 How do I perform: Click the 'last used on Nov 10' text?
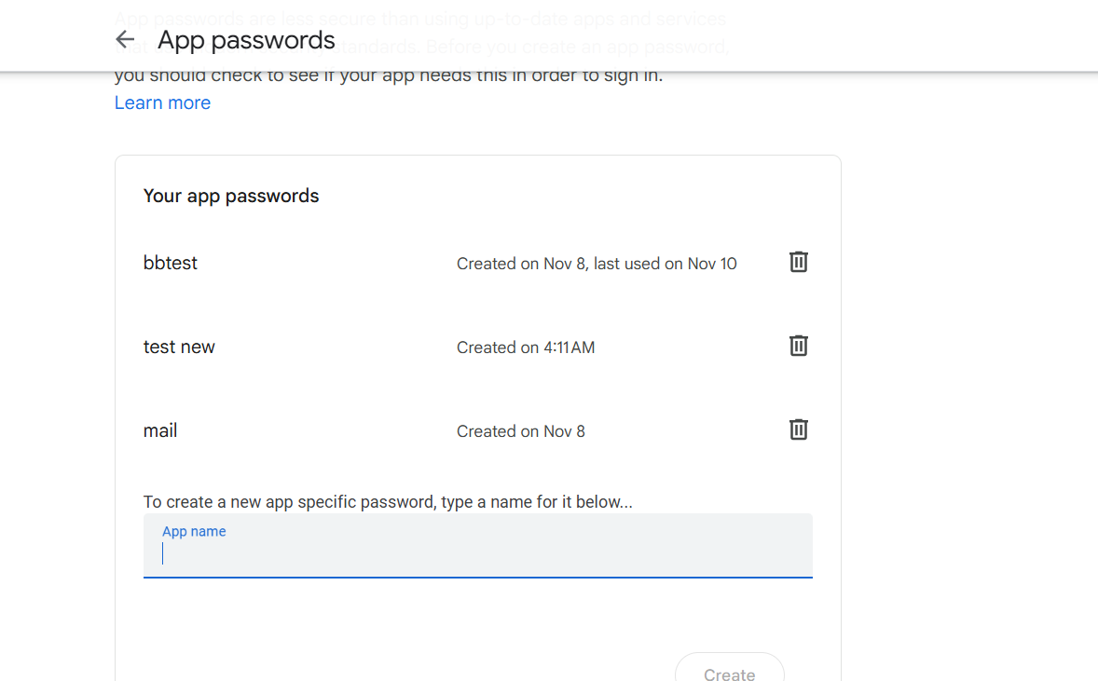666,264
